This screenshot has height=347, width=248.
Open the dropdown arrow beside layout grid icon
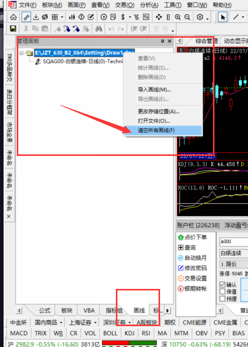[x=62, y=17]
